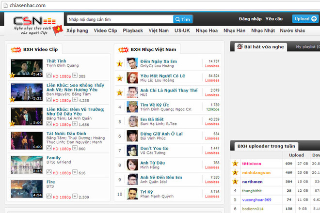
Task: Click the HOT badge beside BXH Video Clip
Action: coord(16,49)
